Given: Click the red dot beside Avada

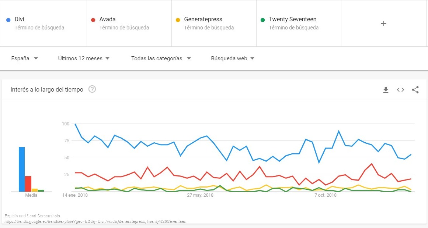Looking at the screenshot, I should pos(93,20).
